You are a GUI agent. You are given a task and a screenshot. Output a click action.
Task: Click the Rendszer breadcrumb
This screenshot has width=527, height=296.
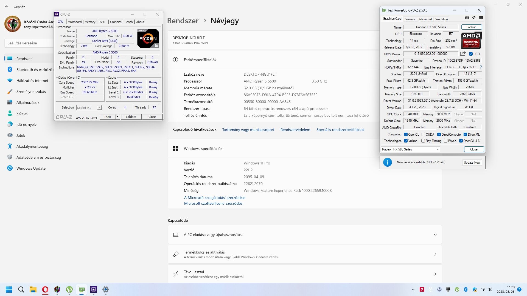(x=183, y=21)
